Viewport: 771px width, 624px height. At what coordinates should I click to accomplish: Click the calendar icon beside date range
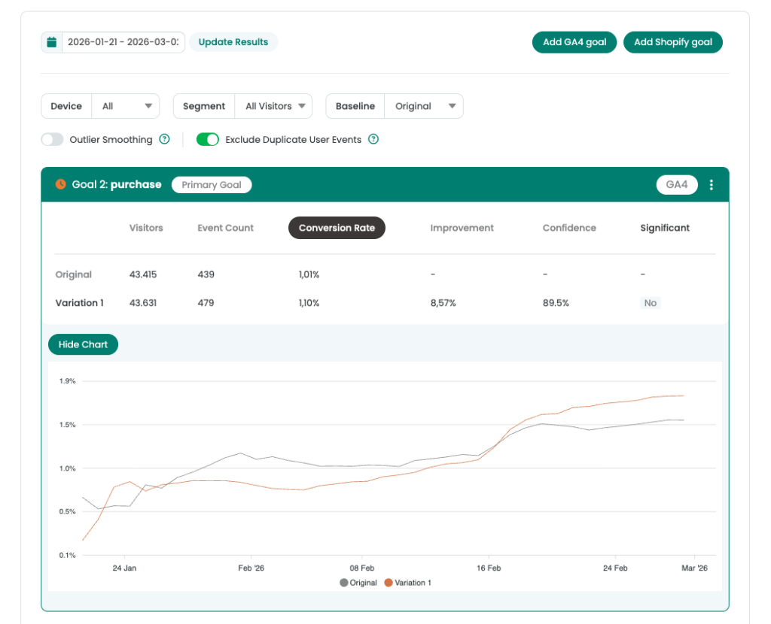tap(52, 42)
